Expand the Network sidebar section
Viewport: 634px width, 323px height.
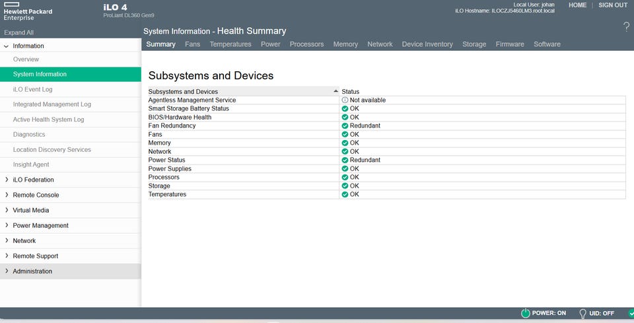pyautogui.click(x=7, y=240)
